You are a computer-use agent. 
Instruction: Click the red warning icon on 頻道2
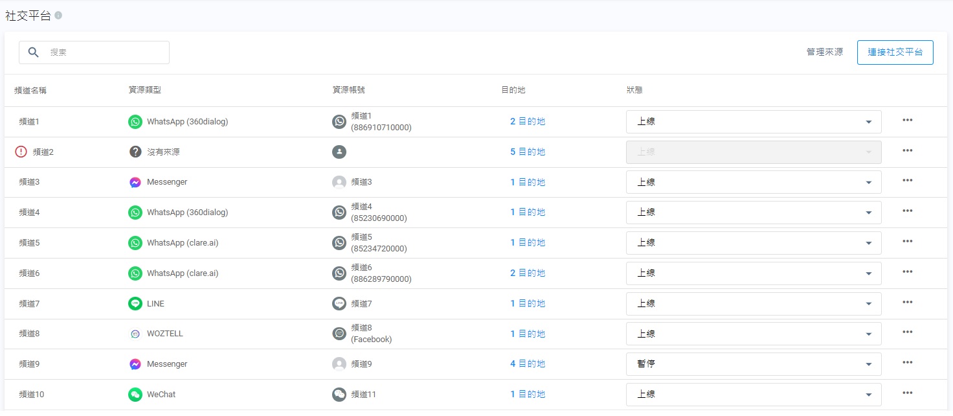coord(21,152)
